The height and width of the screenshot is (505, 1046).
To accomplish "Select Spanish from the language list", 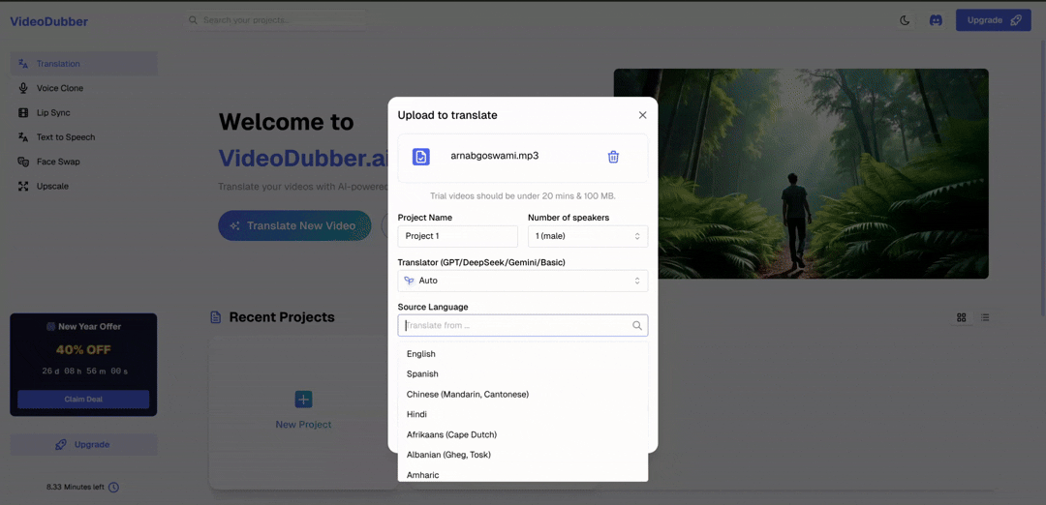I will point(523,373).
